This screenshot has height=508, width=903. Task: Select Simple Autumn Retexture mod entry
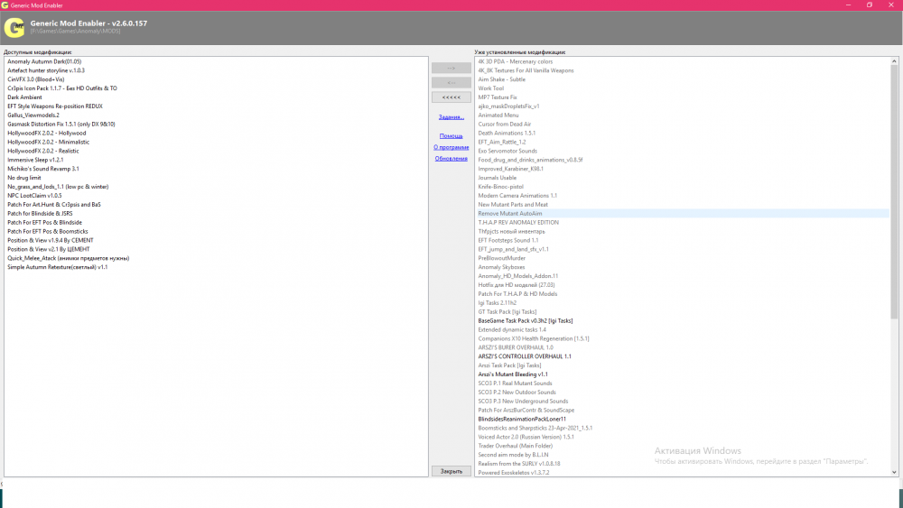click(58, 267)
